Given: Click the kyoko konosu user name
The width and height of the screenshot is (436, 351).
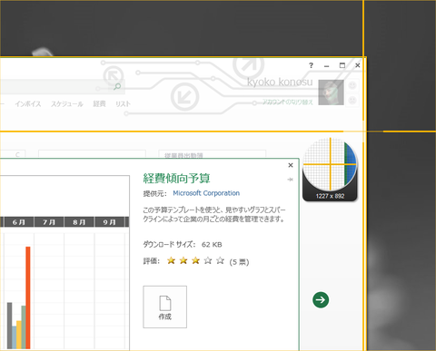Looking at the screenshot, I should [280, 82].
